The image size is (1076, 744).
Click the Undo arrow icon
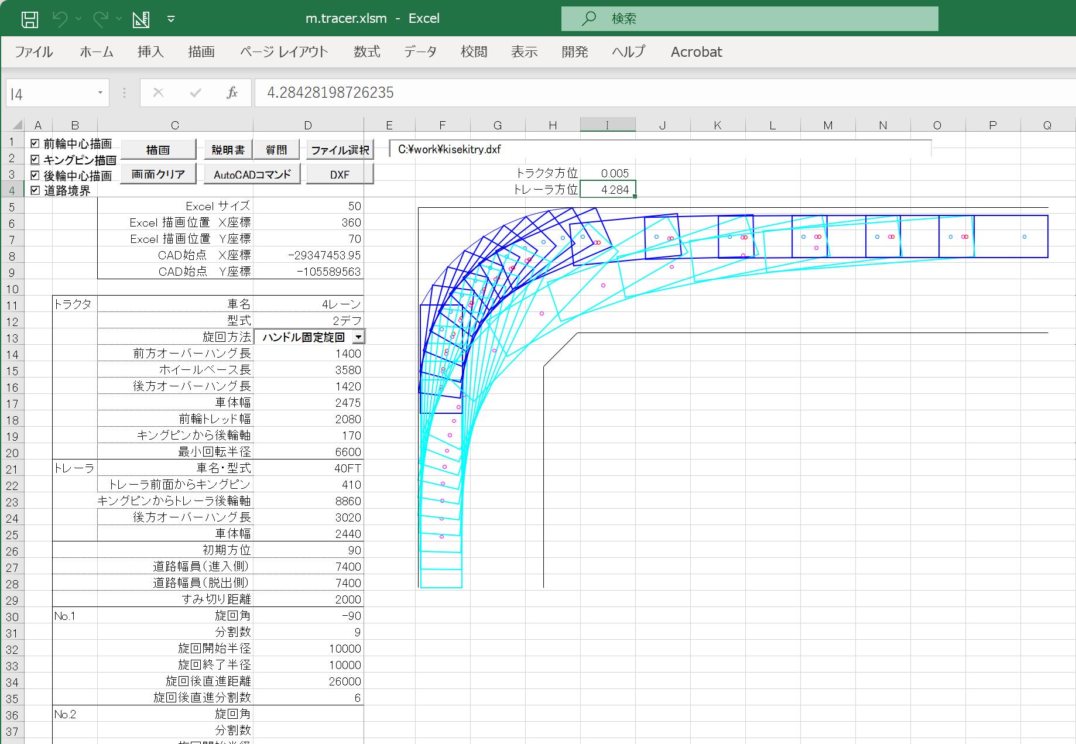click(x=60, y=19)
